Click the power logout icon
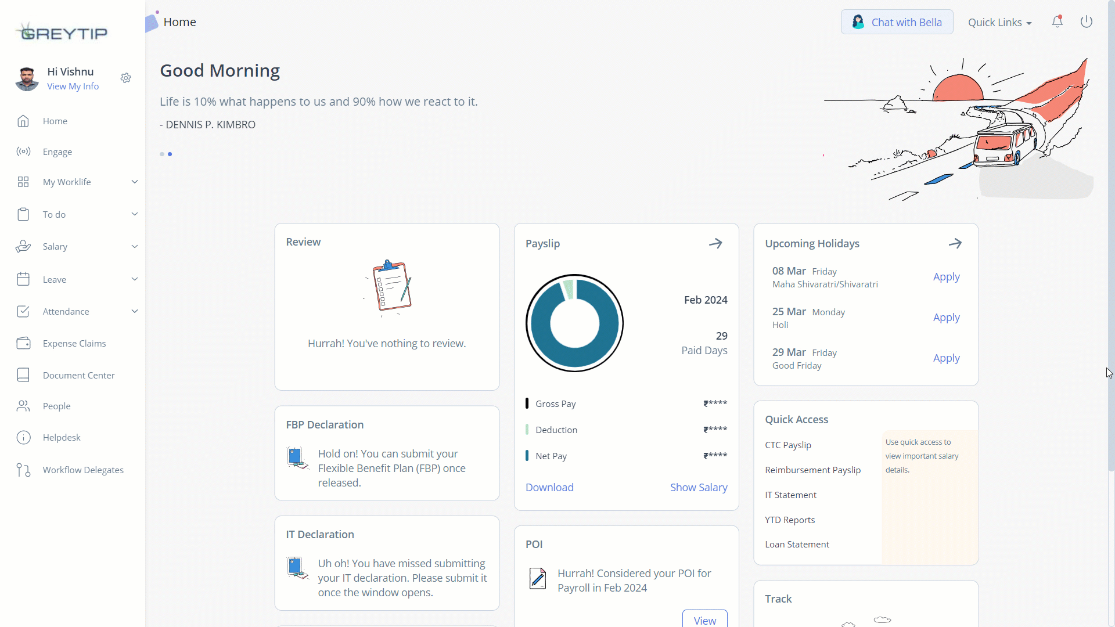Screen dimensions: 1115x627 click(1087, 21)
